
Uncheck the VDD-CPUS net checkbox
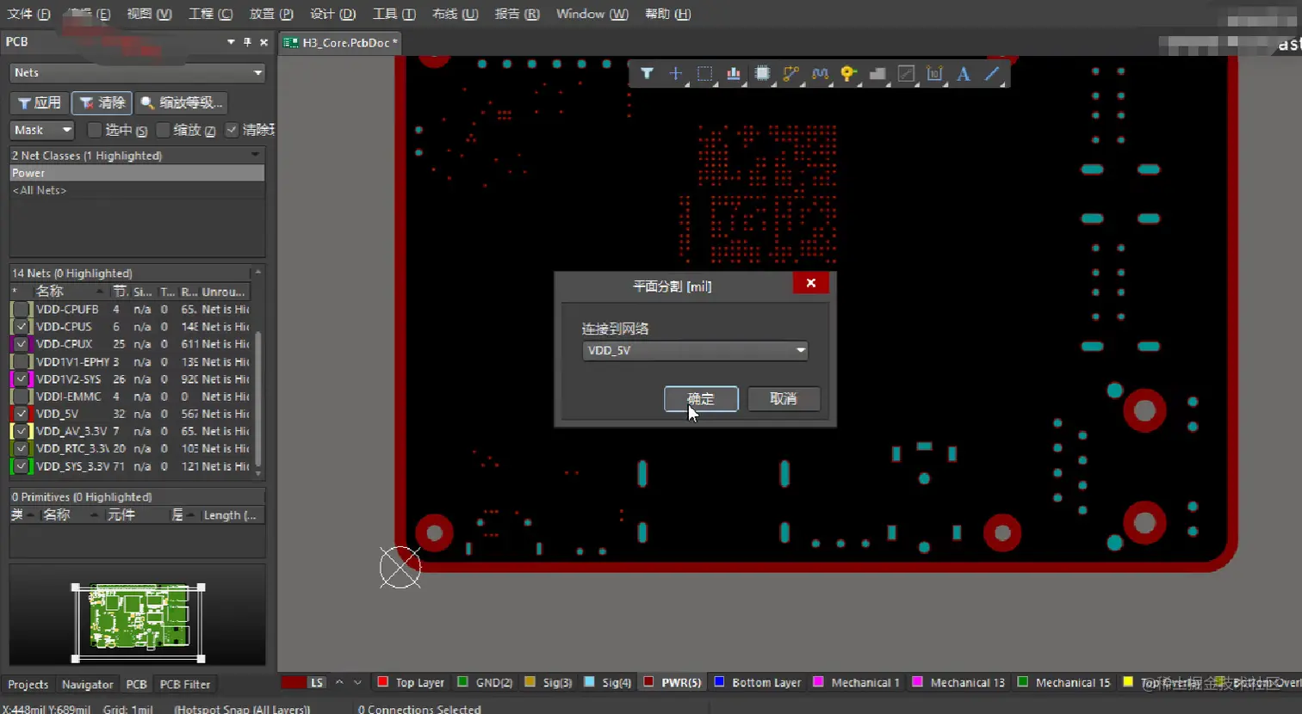coord(22,327)
